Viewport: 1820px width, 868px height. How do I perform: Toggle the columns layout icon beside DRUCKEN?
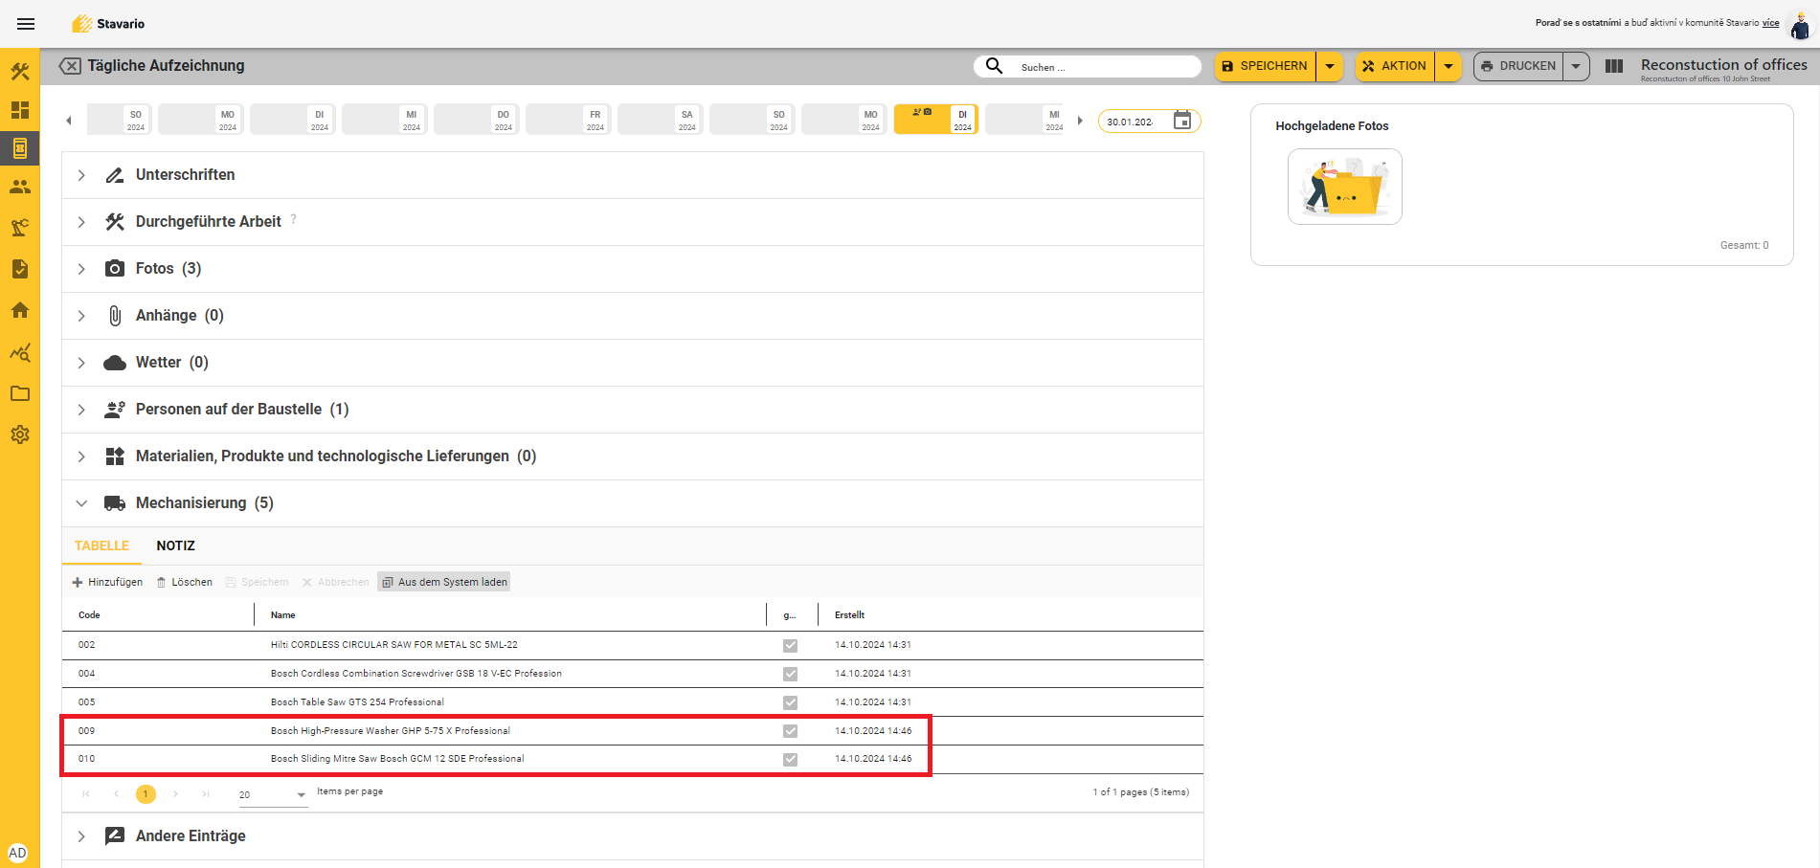(x=1614, y=66)
